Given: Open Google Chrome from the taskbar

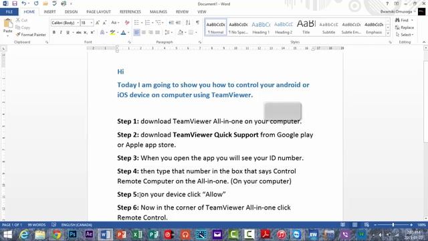Looking at the screenshot, I should coord(56,234).
